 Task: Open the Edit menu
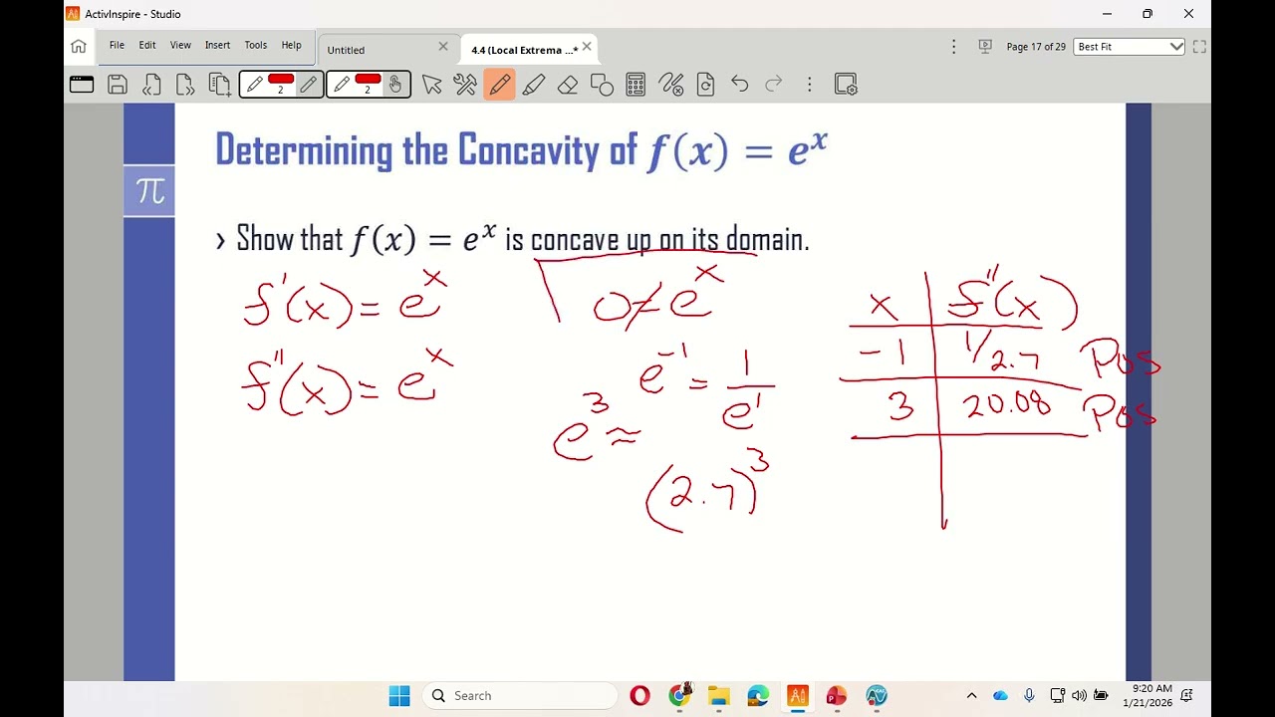pyautogui.click(x=147, y=45)
